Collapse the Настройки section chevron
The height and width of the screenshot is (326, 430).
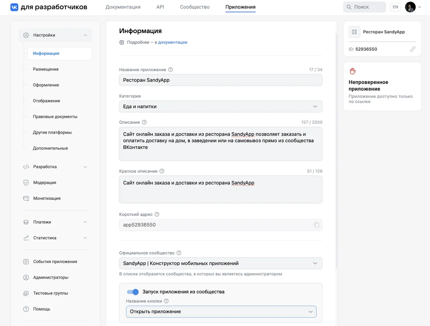point(85,35)
